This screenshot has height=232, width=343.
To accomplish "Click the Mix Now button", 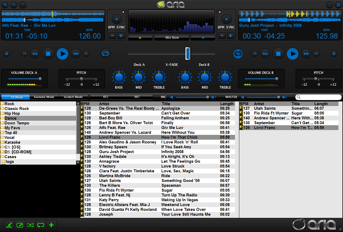I will [172, 38].
